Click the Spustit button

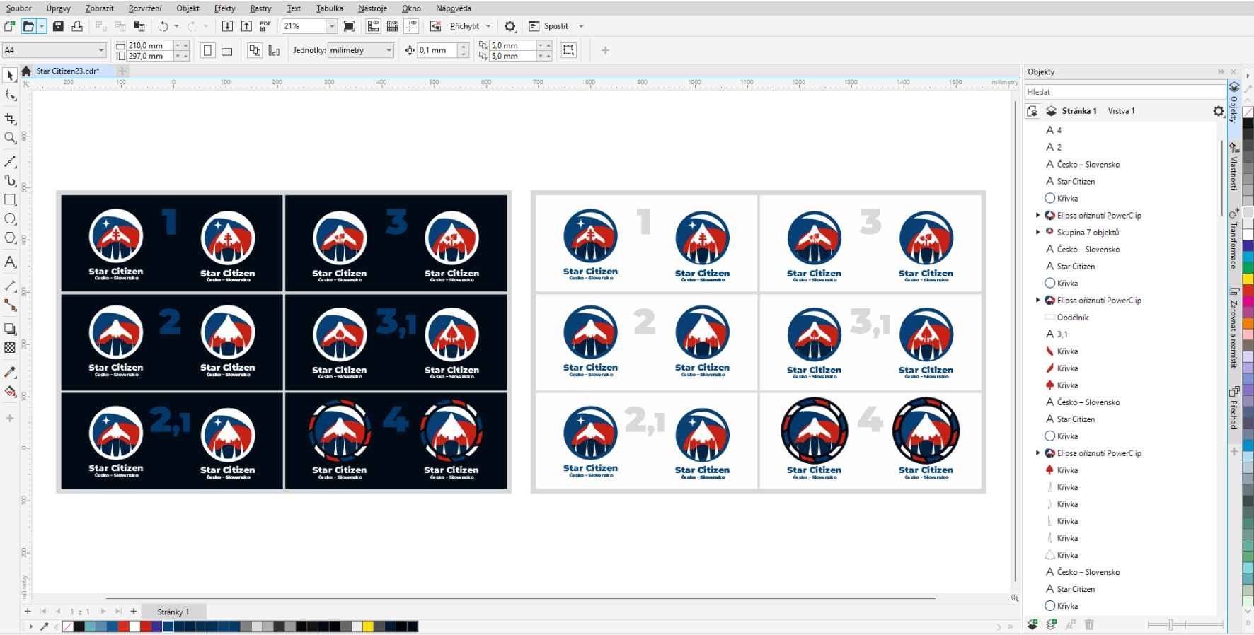tap(549, 26)
